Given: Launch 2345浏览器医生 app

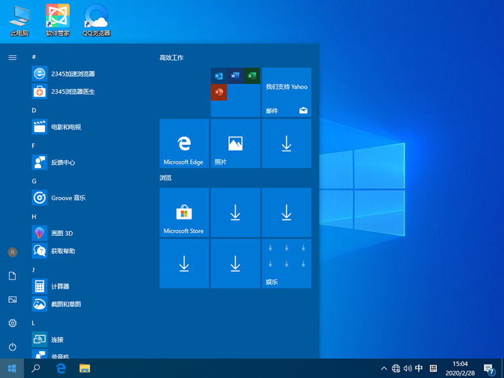Looking at the screenshot, I should pyautogui.click(x=73, y=91).
